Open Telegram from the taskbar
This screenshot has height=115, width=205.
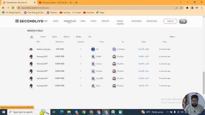click(76, 112)
